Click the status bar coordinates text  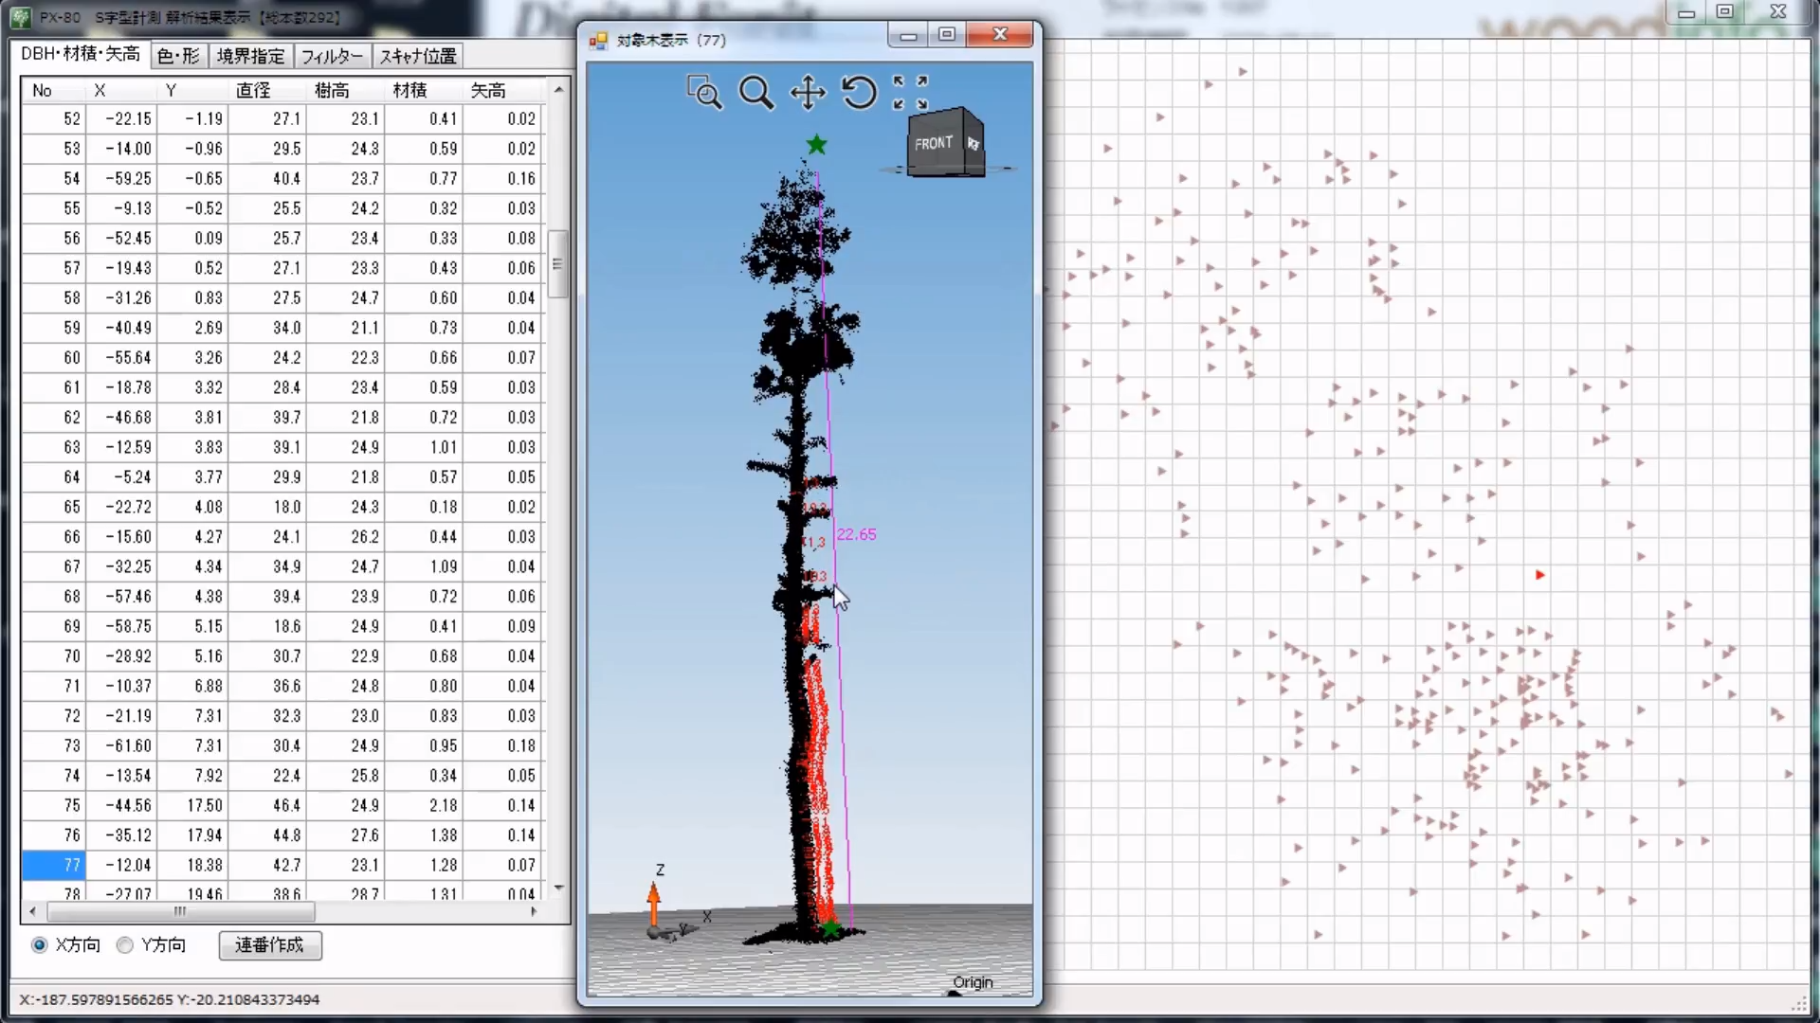(169, 999)
